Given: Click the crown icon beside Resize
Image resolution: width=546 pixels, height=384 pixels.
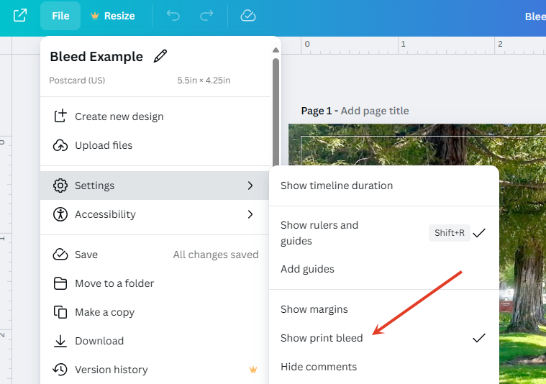Looking at the screenshot, I should [x=95, y=16].
